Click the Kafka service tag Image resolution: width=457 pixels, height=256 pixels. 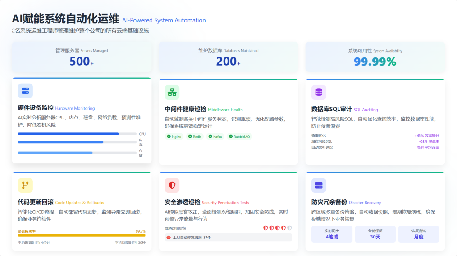pyautogui.click(x=215, y=137)
